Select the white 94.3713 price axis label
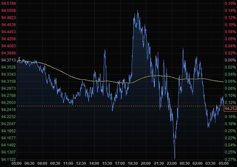 9,60
